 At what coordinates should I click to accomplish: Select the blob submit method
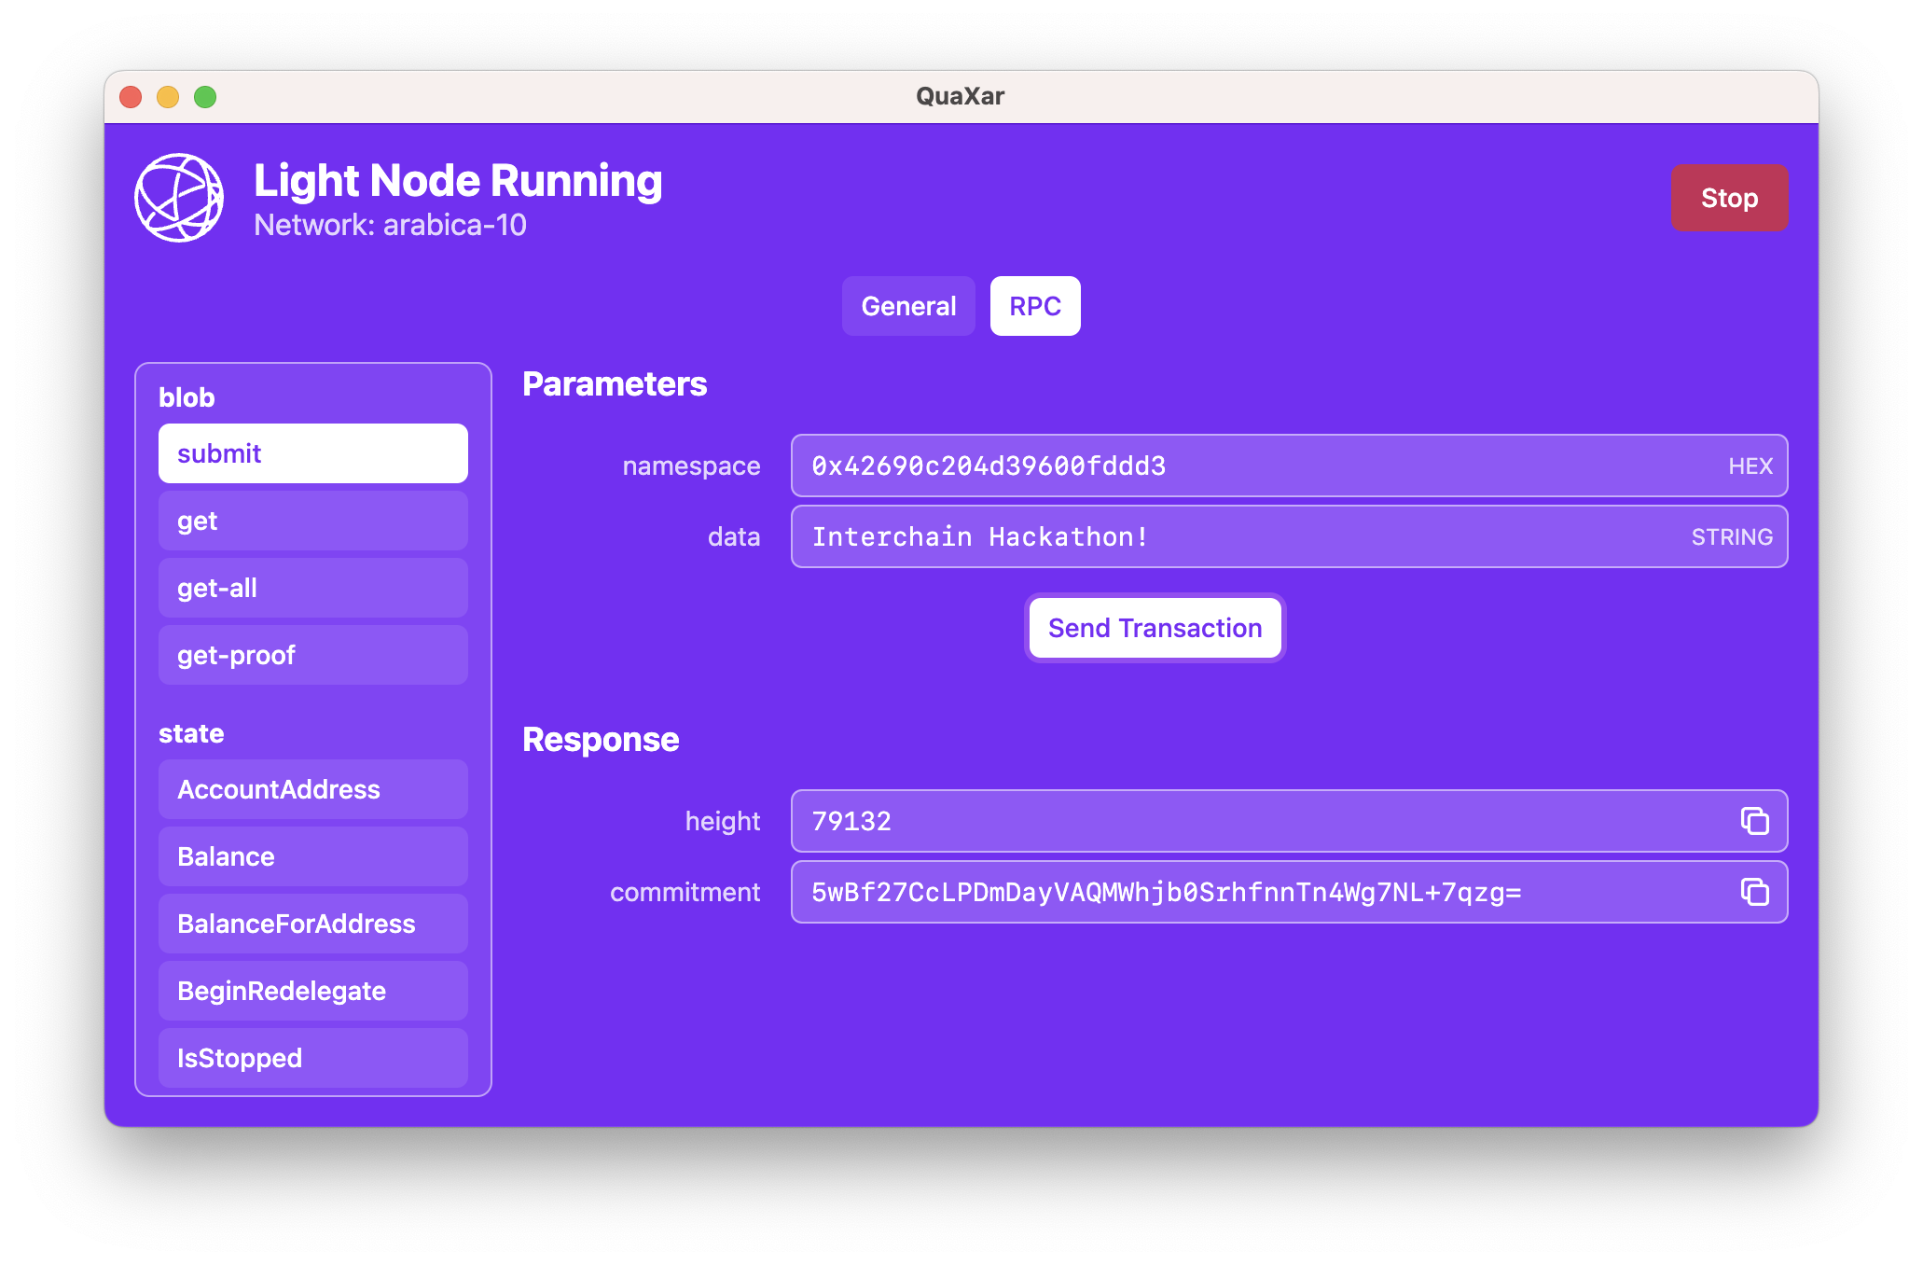(x=312, y=453)
